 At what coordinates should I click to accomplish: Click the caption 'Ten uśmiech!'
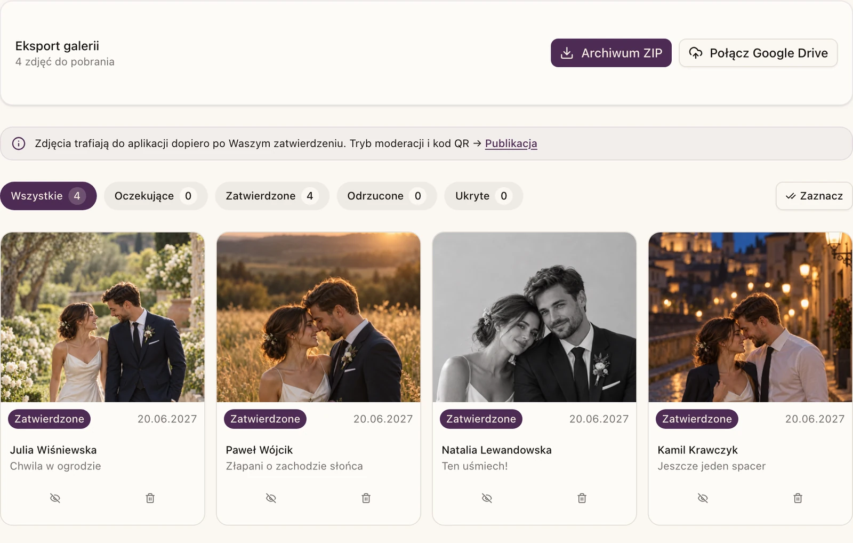tap(474, 466)
